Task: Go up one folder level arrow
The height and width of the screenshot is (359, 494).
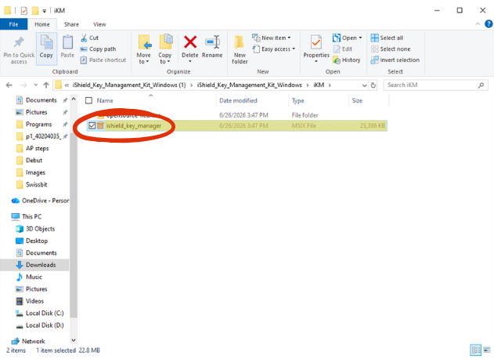Action: pos(46,85)
